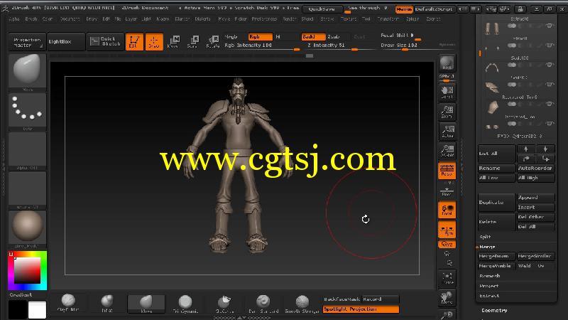
Task: Click the Duplicate subtool button
Action: pyautogui.click(x=496, y=202)
